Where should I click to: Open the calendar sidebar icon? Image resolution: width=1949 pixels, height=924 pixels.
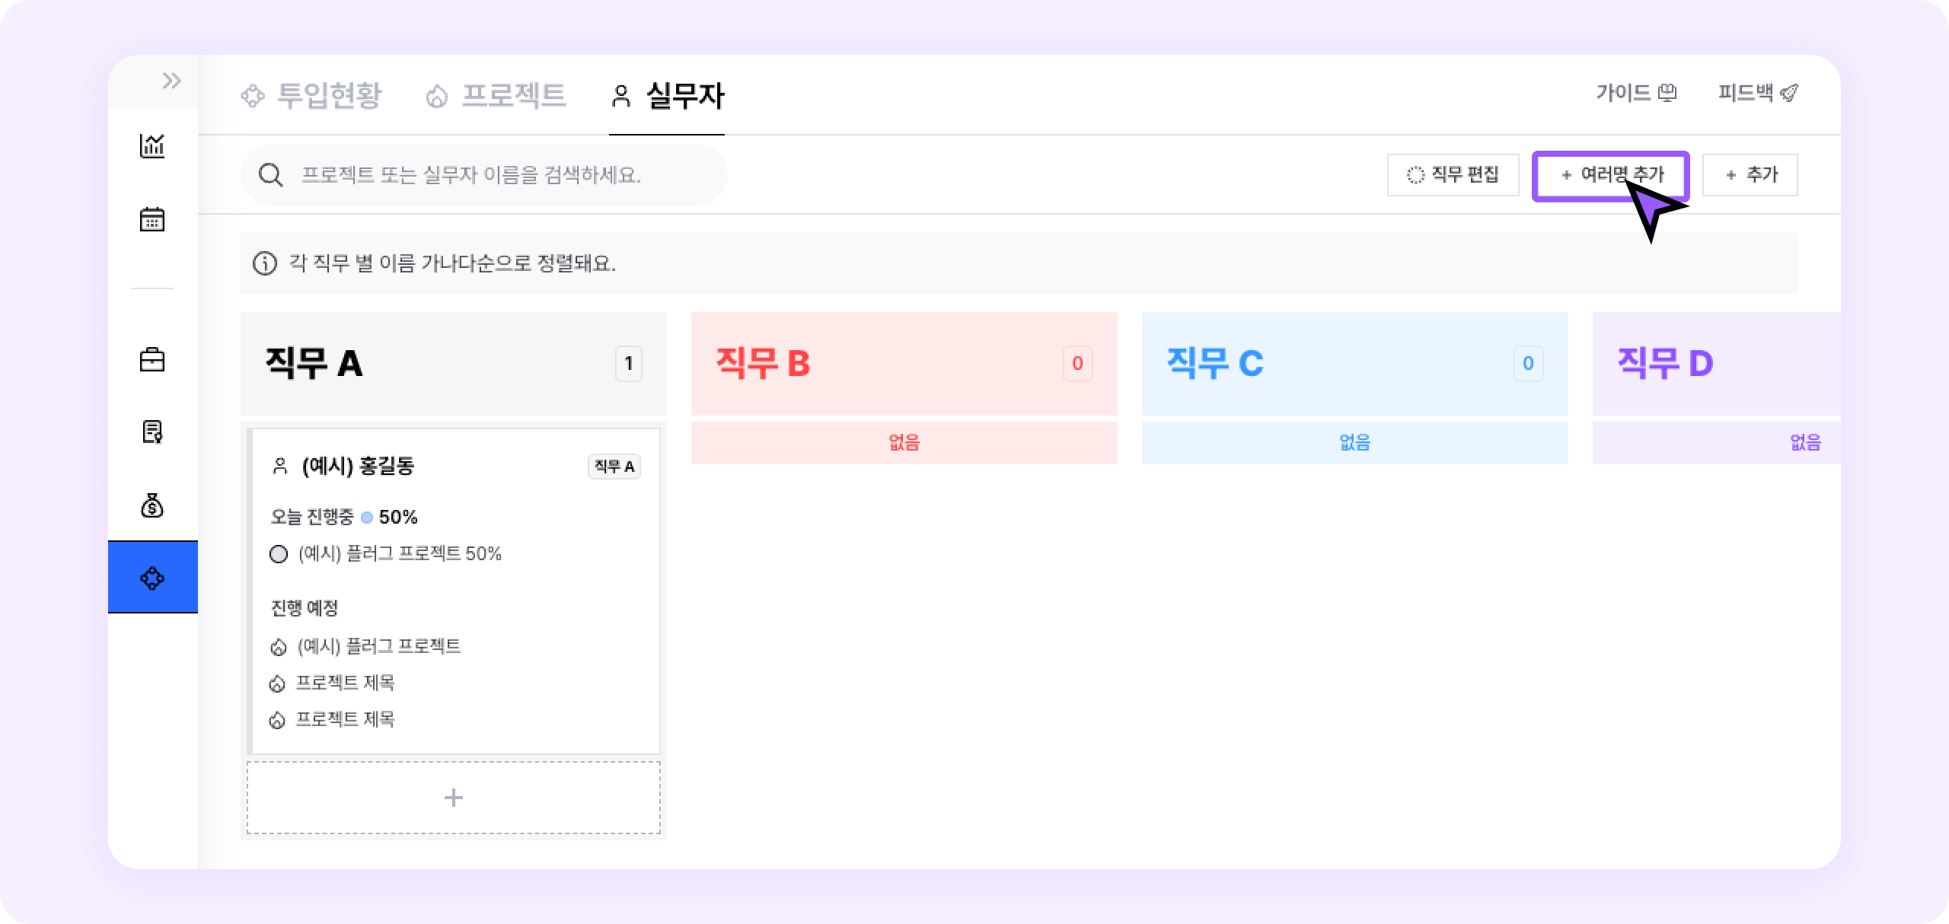(x=152, y=220)
